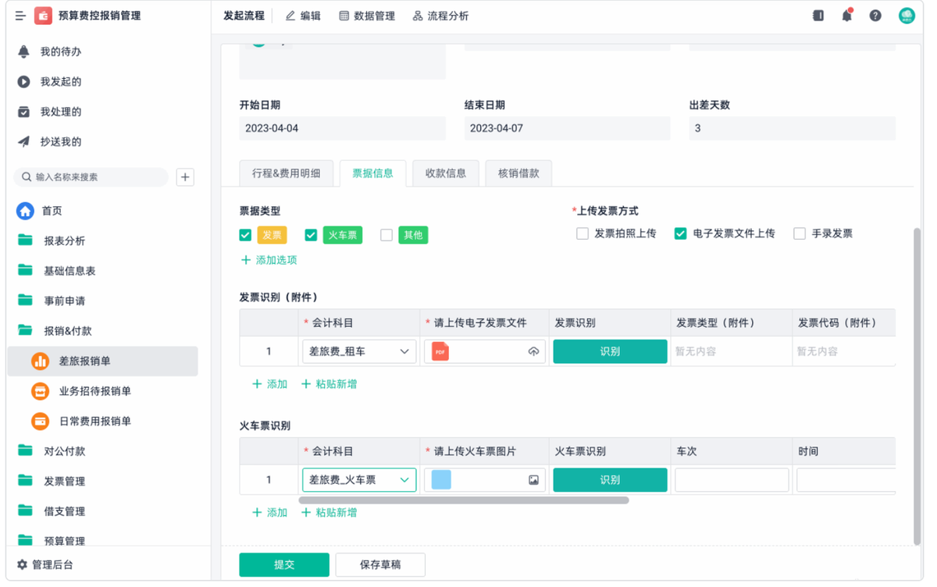Open the notebook icon in top right
Image resolution: width=937 pixels, height=587 pixels.
pyautogui.click(x=818, y=16)
